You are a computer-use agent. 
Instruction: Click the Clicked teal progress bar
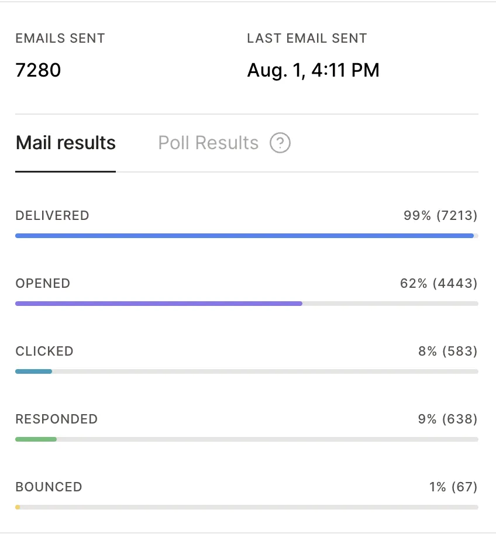click(34, 371)
